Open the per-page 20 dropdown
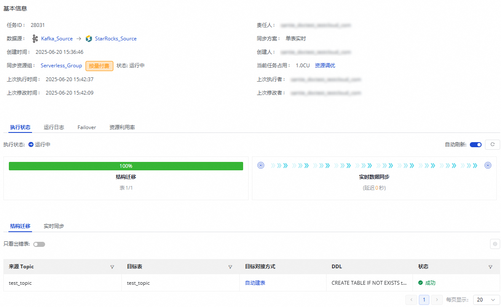This screenshot has height=307, width=501. [x=486, y=300]
